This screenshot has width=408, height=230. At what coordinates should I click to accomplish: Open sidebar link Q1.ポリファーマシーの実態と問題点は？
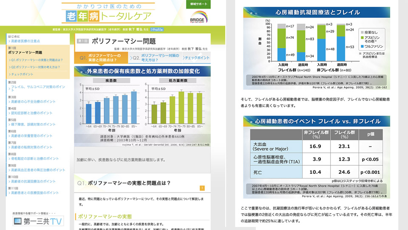coord(38,60)
